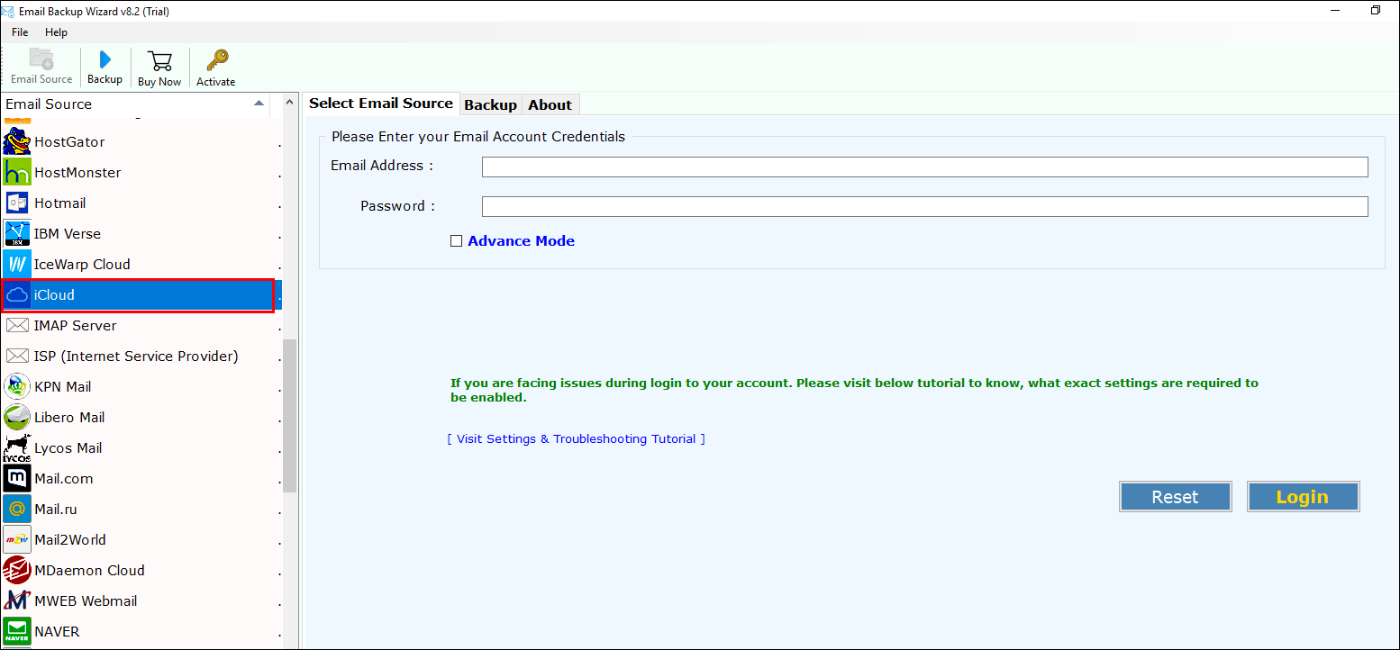Image resolution: width=1400 pixels, height=650 pixels.
Task: Select MWEB Webmail text in list
Action: coord(86,601)
